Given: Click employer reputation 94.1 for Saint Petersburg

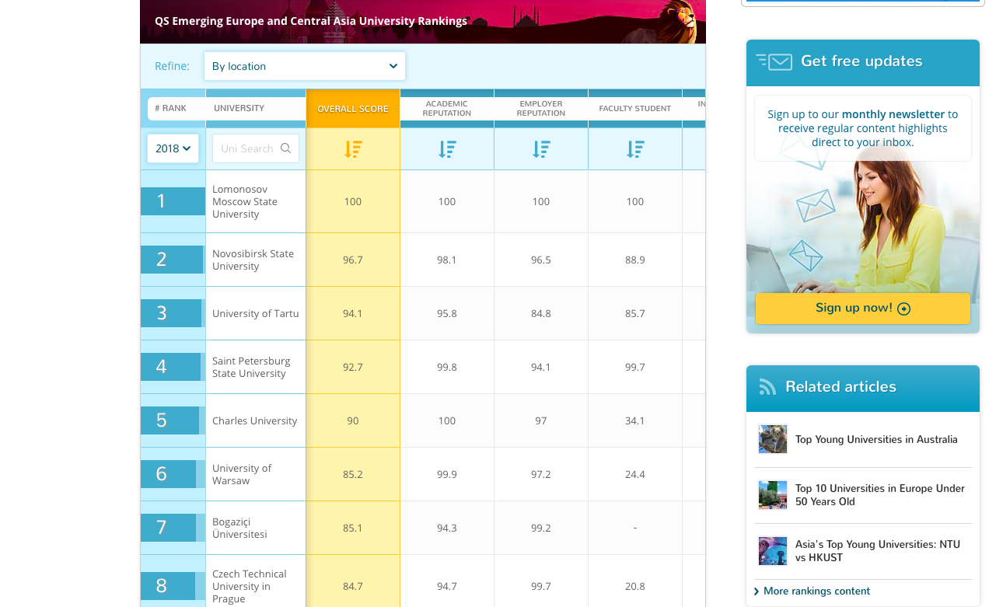Looking at the screenshot, I should (x=541, y=368).
